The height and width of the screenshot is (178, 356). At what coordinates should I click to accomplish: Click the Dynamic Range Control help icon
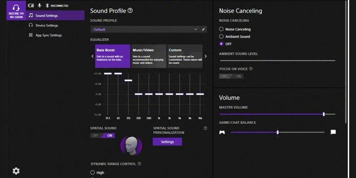point(139,164)
